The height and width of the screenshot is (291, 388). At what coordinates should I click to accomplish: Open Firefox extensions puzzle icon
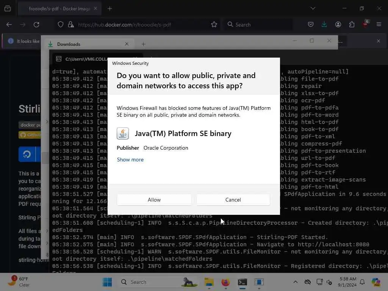352,25
